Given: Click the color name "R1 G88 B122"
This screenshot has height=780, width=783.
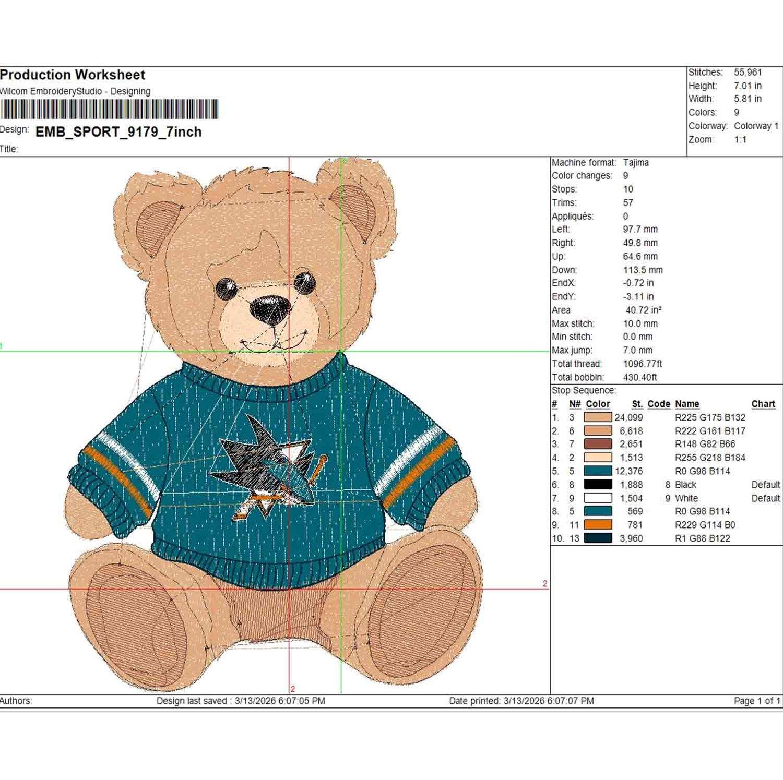Looking at the screenshot, I should click(x=703, y=538).
